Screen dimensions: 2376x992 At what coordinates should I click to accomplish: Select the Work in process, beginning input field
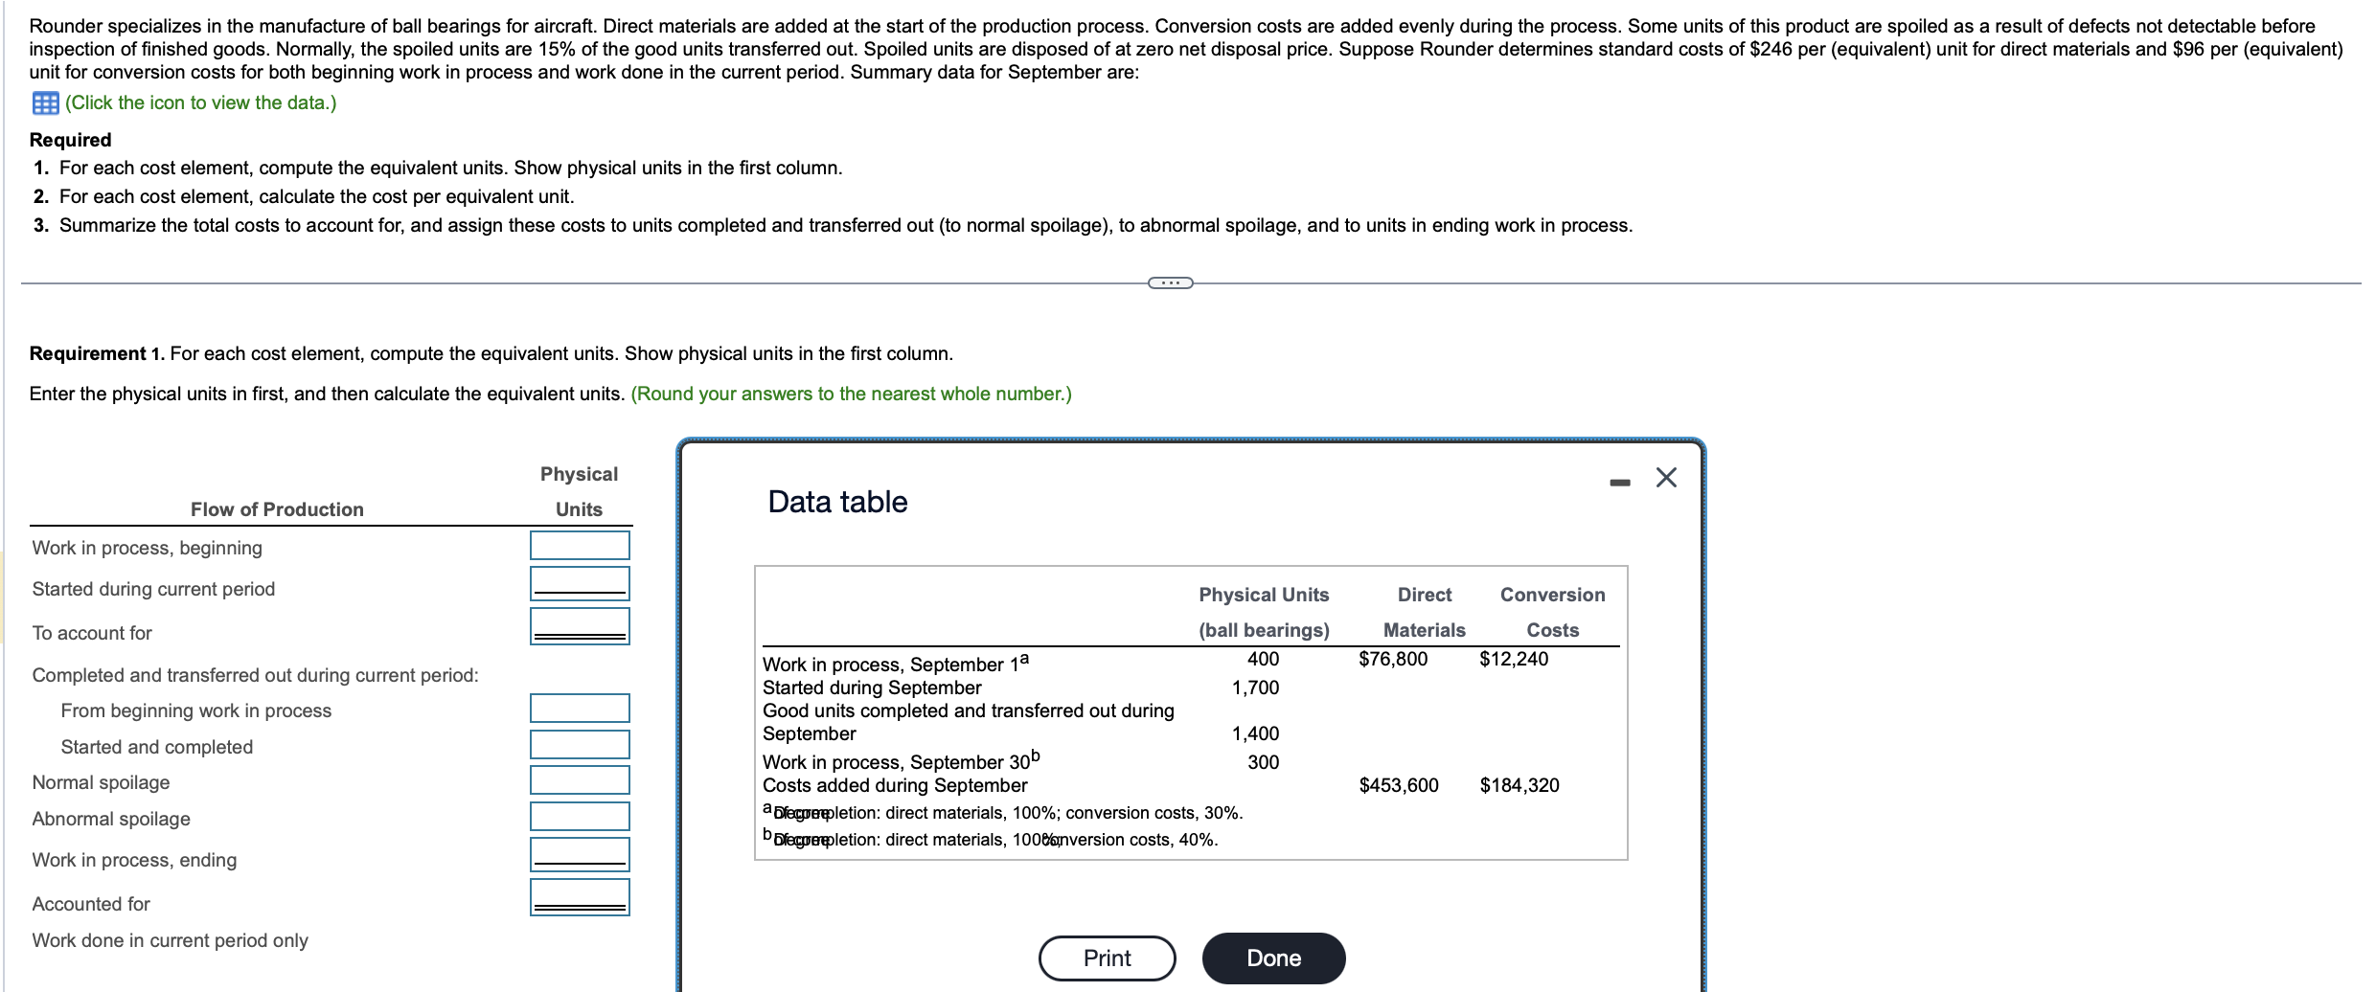tap(579, 545)
